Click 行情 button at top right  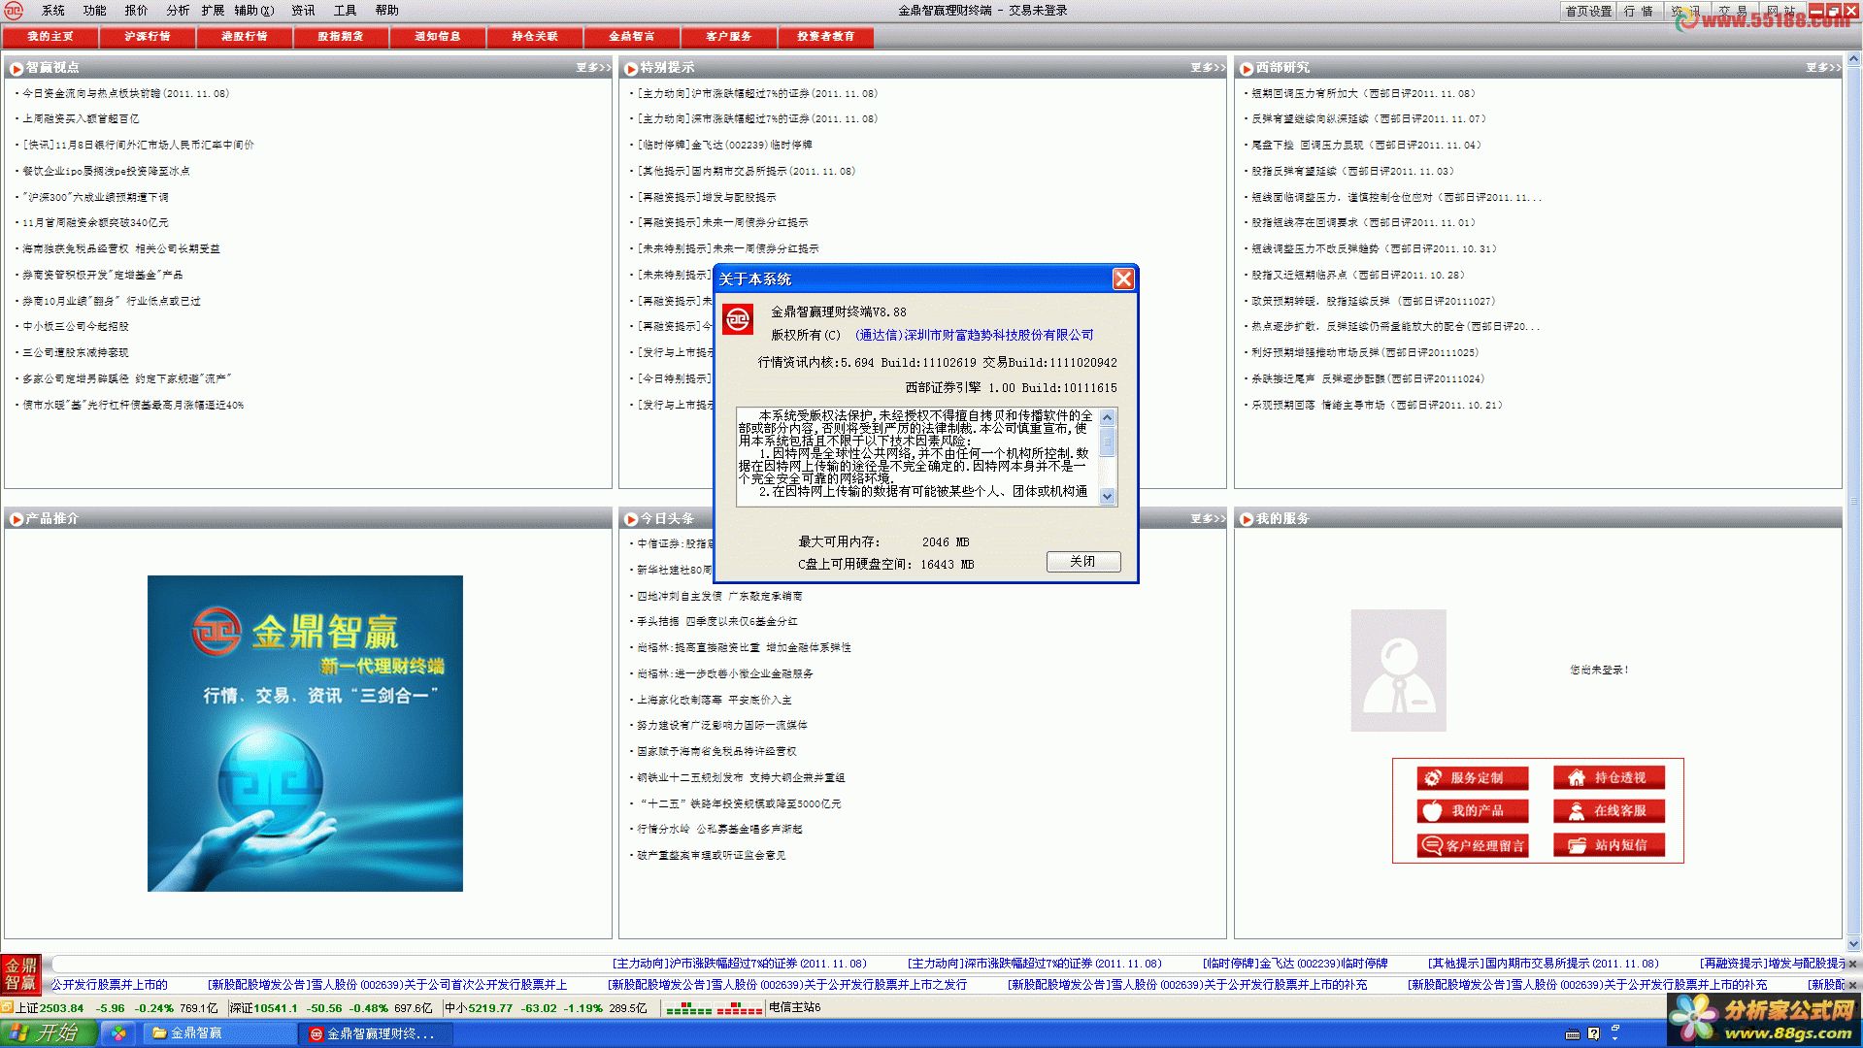click(x=1639, y=11)
